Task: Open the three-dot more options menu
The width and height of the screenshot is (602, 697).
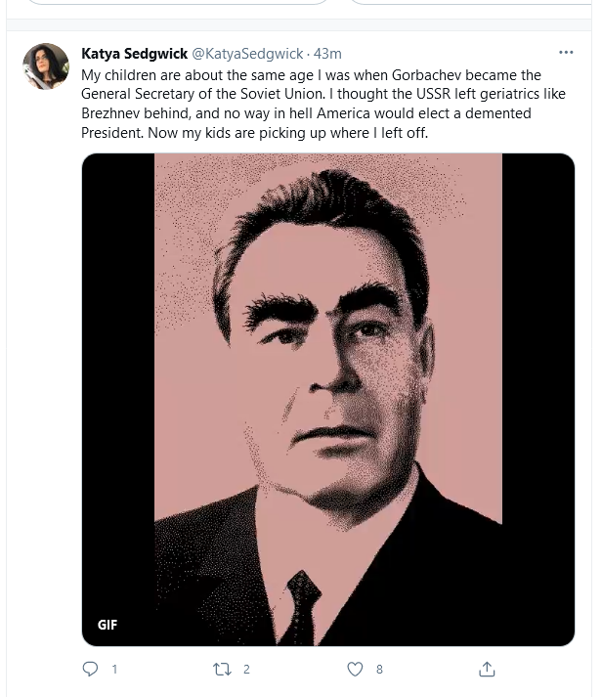Action: tap(566, 53)
